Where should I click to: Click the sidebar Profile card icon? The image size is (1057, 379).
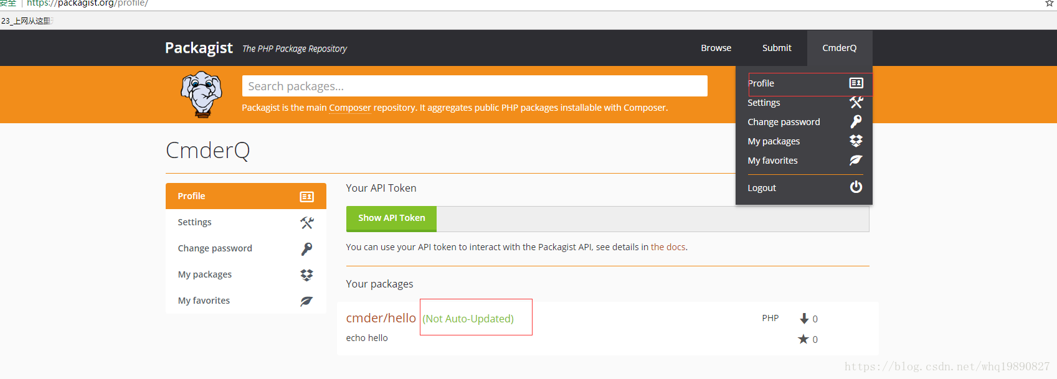pyautogui.click(x=307, y=197)
